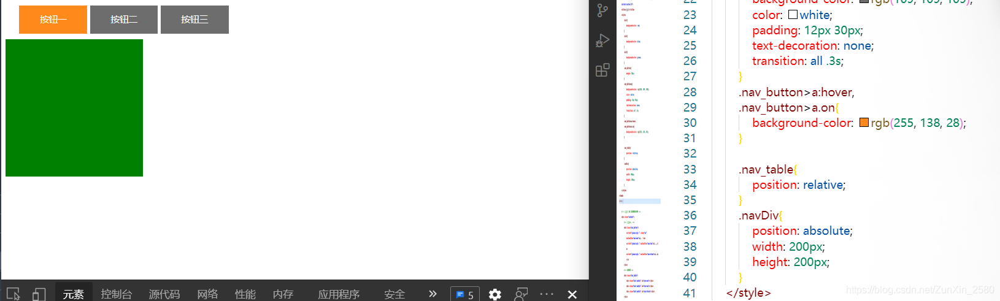Open the 5 issues counter badge

(464, 294)
